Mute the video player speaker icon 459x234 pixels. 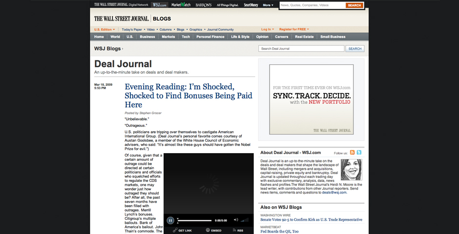pyautogui.click(x=236, y=220)
